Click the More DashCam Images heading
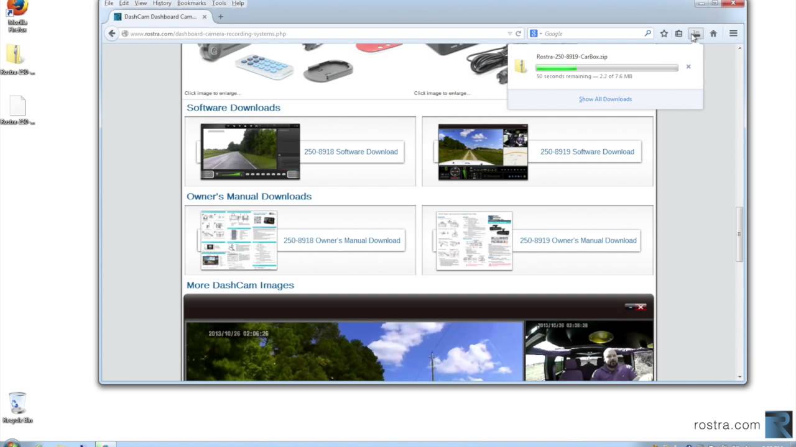796x447 pixels. pyautogui.click(x=240, y=285)
